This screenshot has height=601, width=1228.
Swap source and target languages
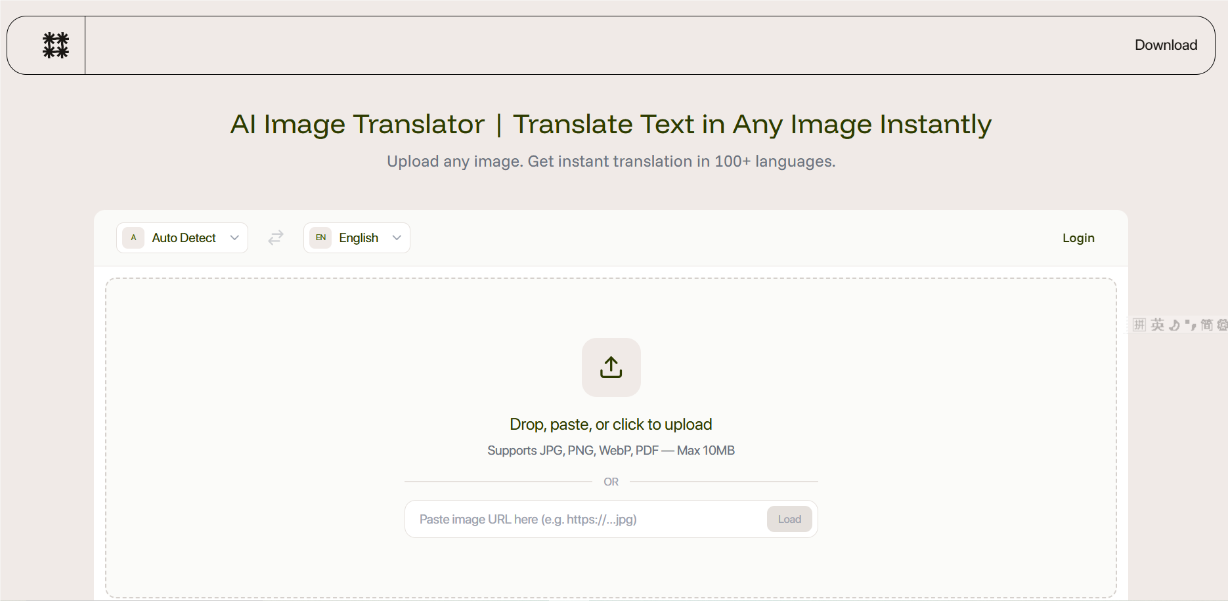point(276,238)
